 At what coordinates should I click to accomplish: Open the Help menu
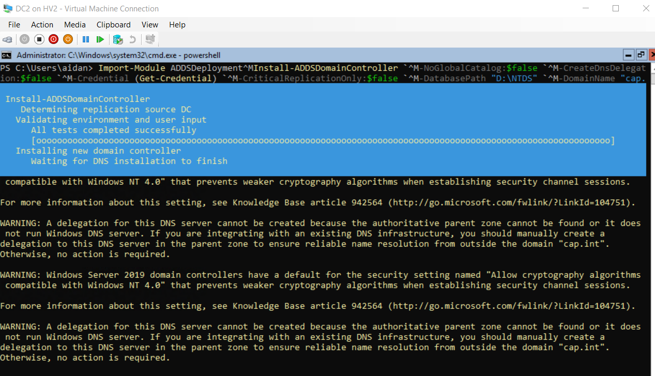pyautogui.click(x=177, y=24)
